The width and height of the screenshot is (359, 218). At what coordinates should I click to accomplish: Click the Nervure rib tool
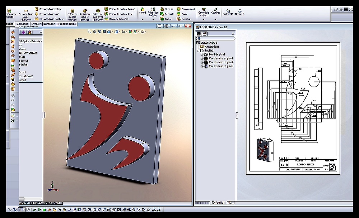(167, 9)
